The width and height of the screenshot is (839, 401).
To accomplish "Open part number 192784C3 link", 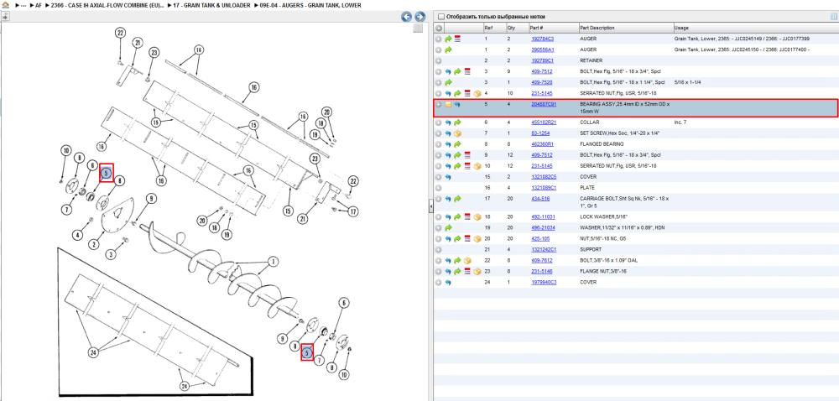I will click(x=542, y=39).
